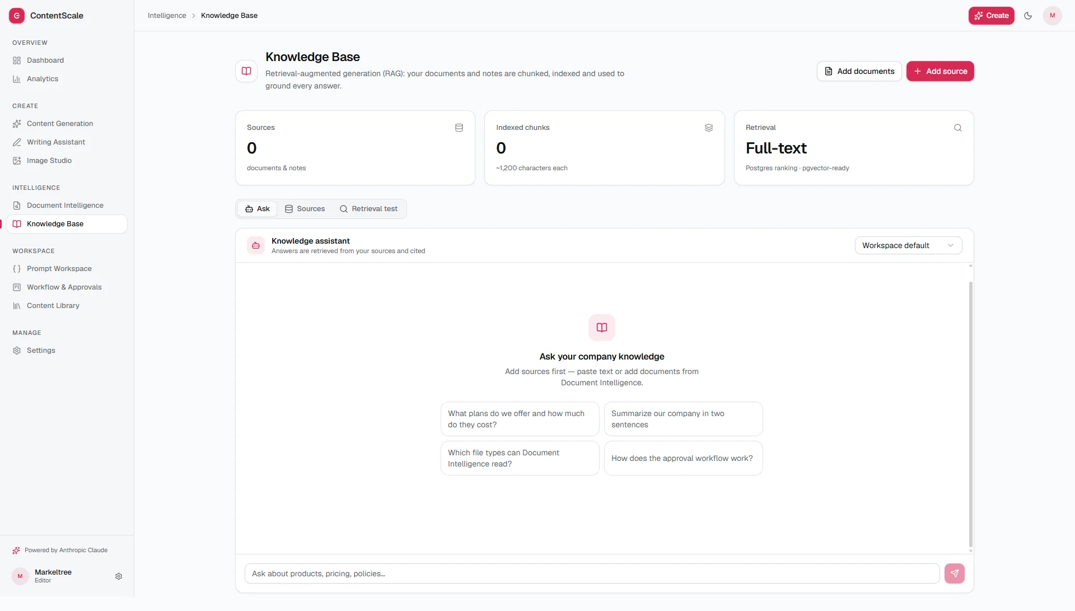Viewport: 1075px width, 611px height.
Task: Open Writing Assistant page
Action: (67, 142)
